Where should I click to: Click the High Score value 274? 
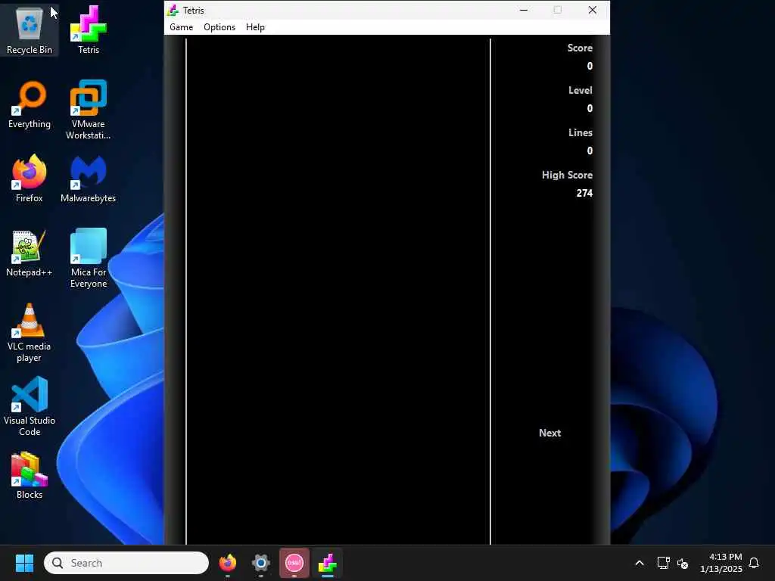(x=584, y=193)
